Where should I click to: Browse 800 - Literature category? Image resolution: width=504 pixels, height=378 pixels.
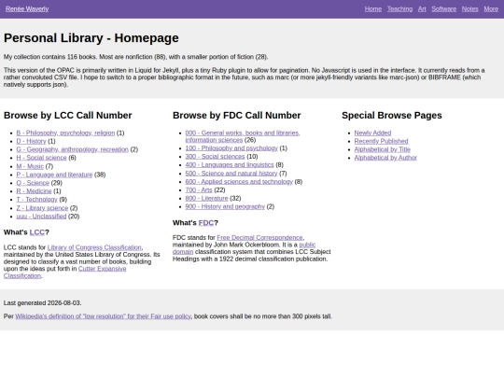[206, 198]
